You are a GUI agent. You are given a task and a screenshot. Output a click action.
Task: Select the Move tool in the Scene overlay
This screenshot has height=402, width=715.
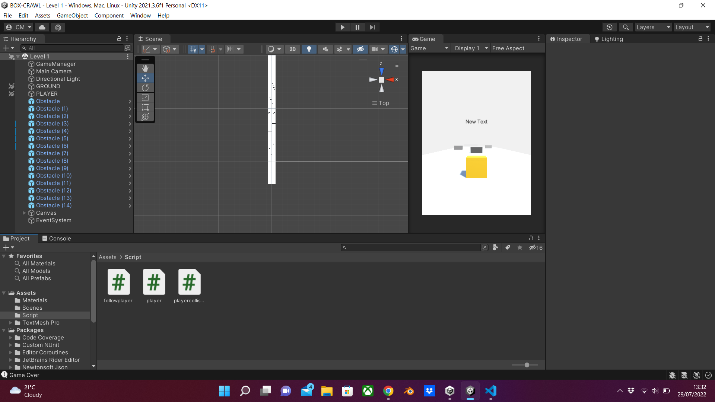145,78
